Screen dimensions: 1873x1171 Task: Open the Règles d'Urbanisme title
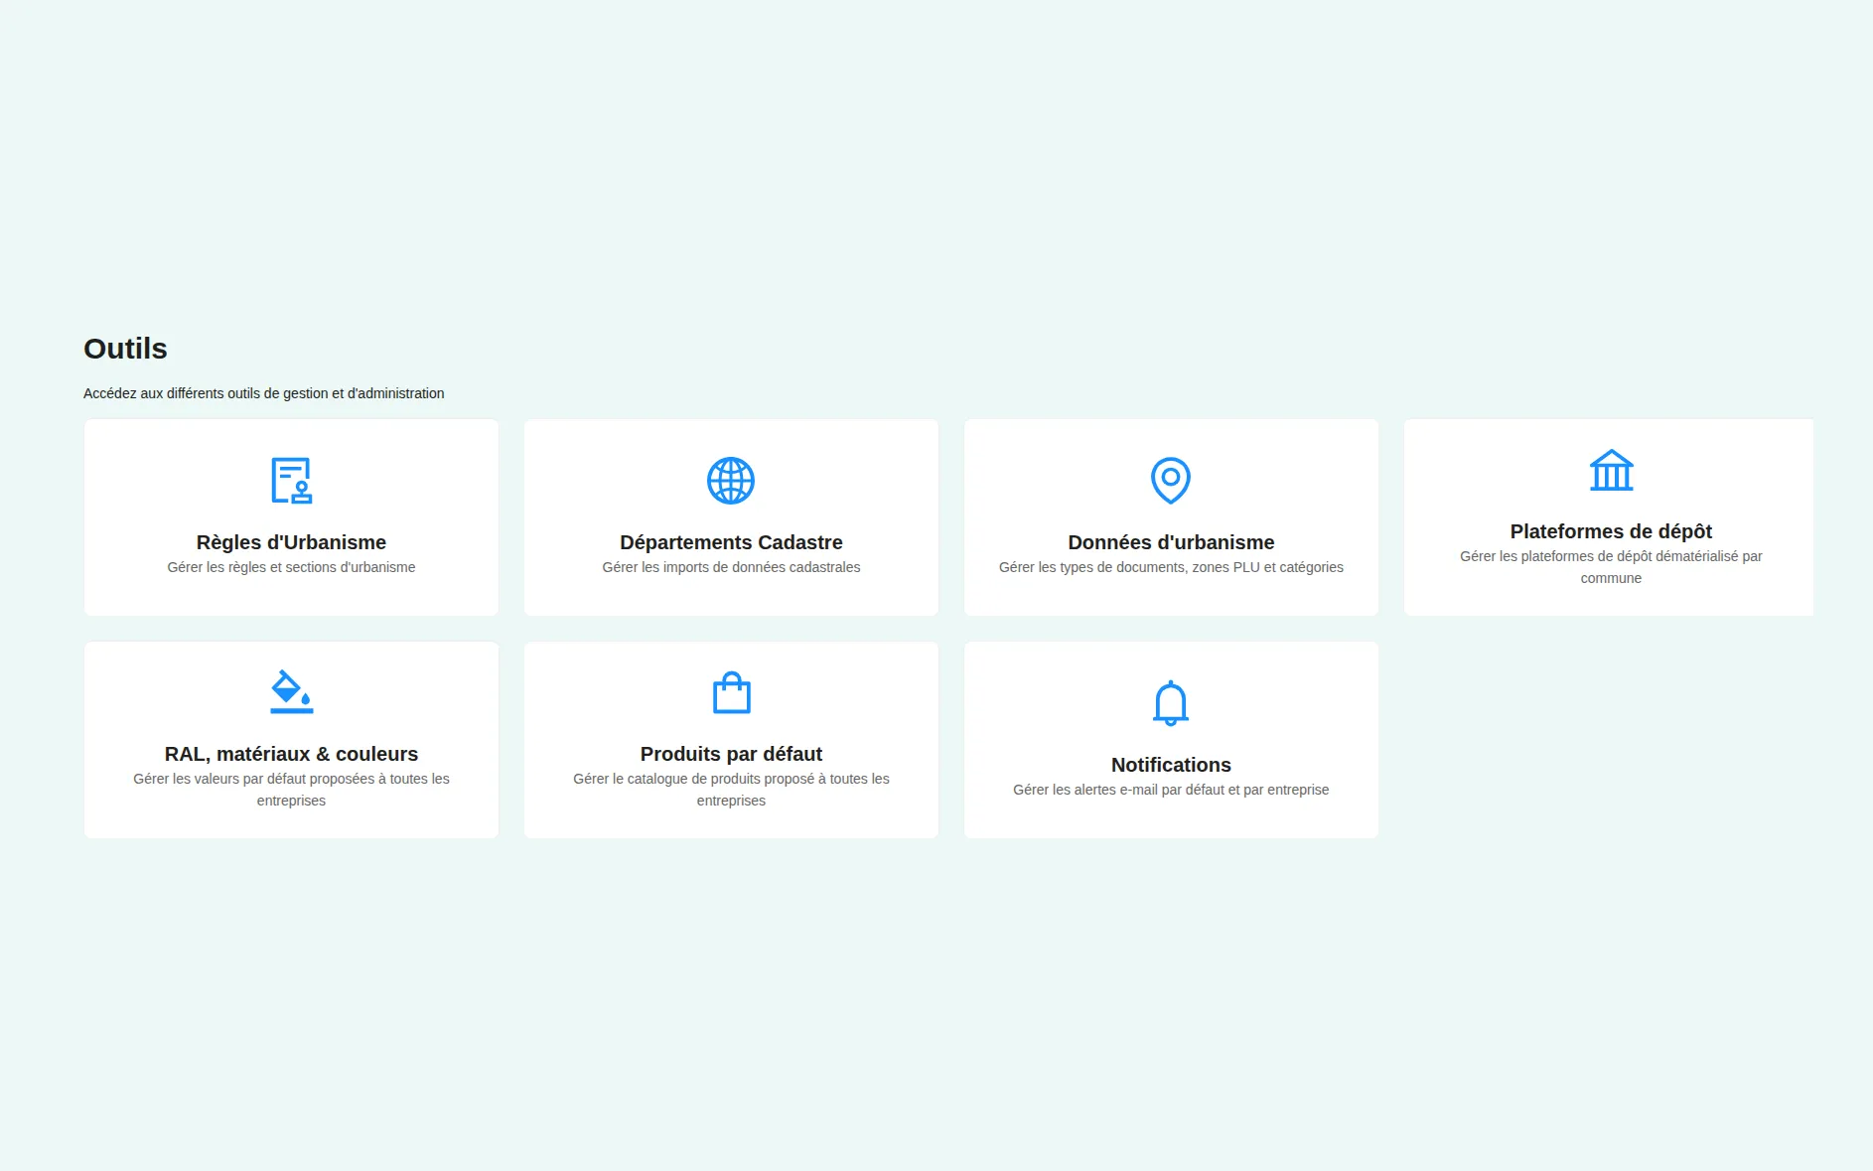click(291, 542)
